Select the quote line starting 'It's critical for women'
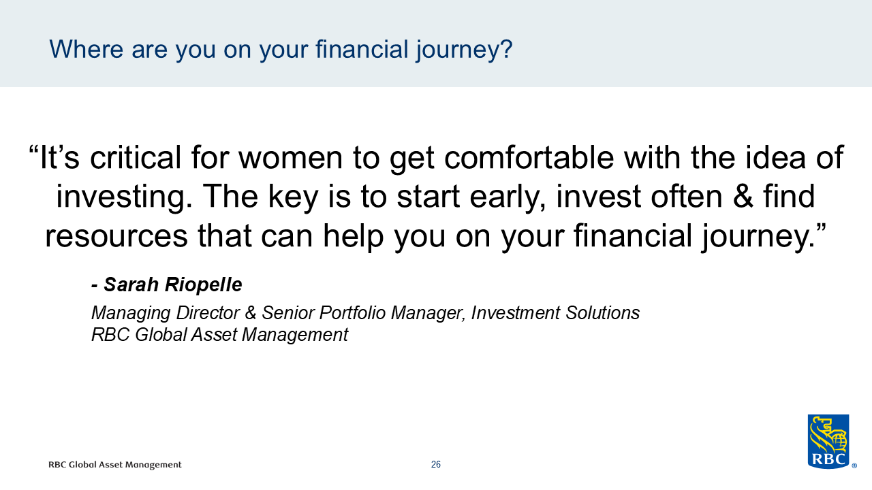 (x=436, y=158)
